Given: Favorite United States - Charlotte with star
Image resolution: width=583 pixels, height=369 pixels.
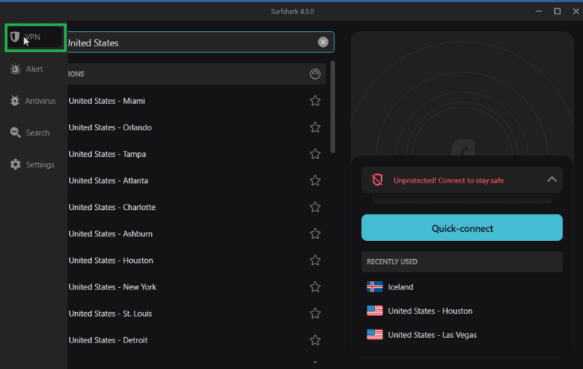Looking at the screenshot, I should point(315,207).
